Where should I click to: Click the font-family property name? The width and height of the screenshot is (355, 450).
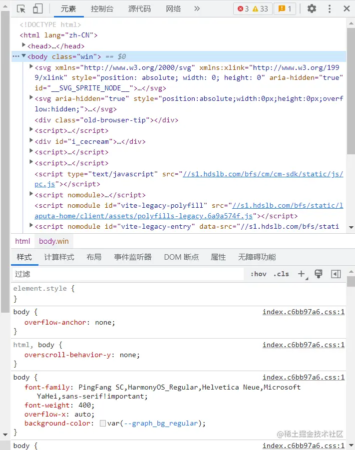47,387
